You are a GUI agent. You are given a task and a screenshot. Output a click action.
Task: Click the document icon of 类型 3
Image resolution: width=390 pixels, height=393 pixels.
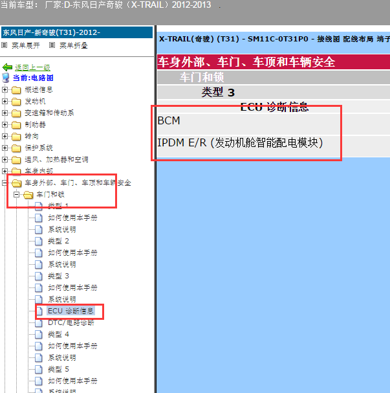(39, 276)
